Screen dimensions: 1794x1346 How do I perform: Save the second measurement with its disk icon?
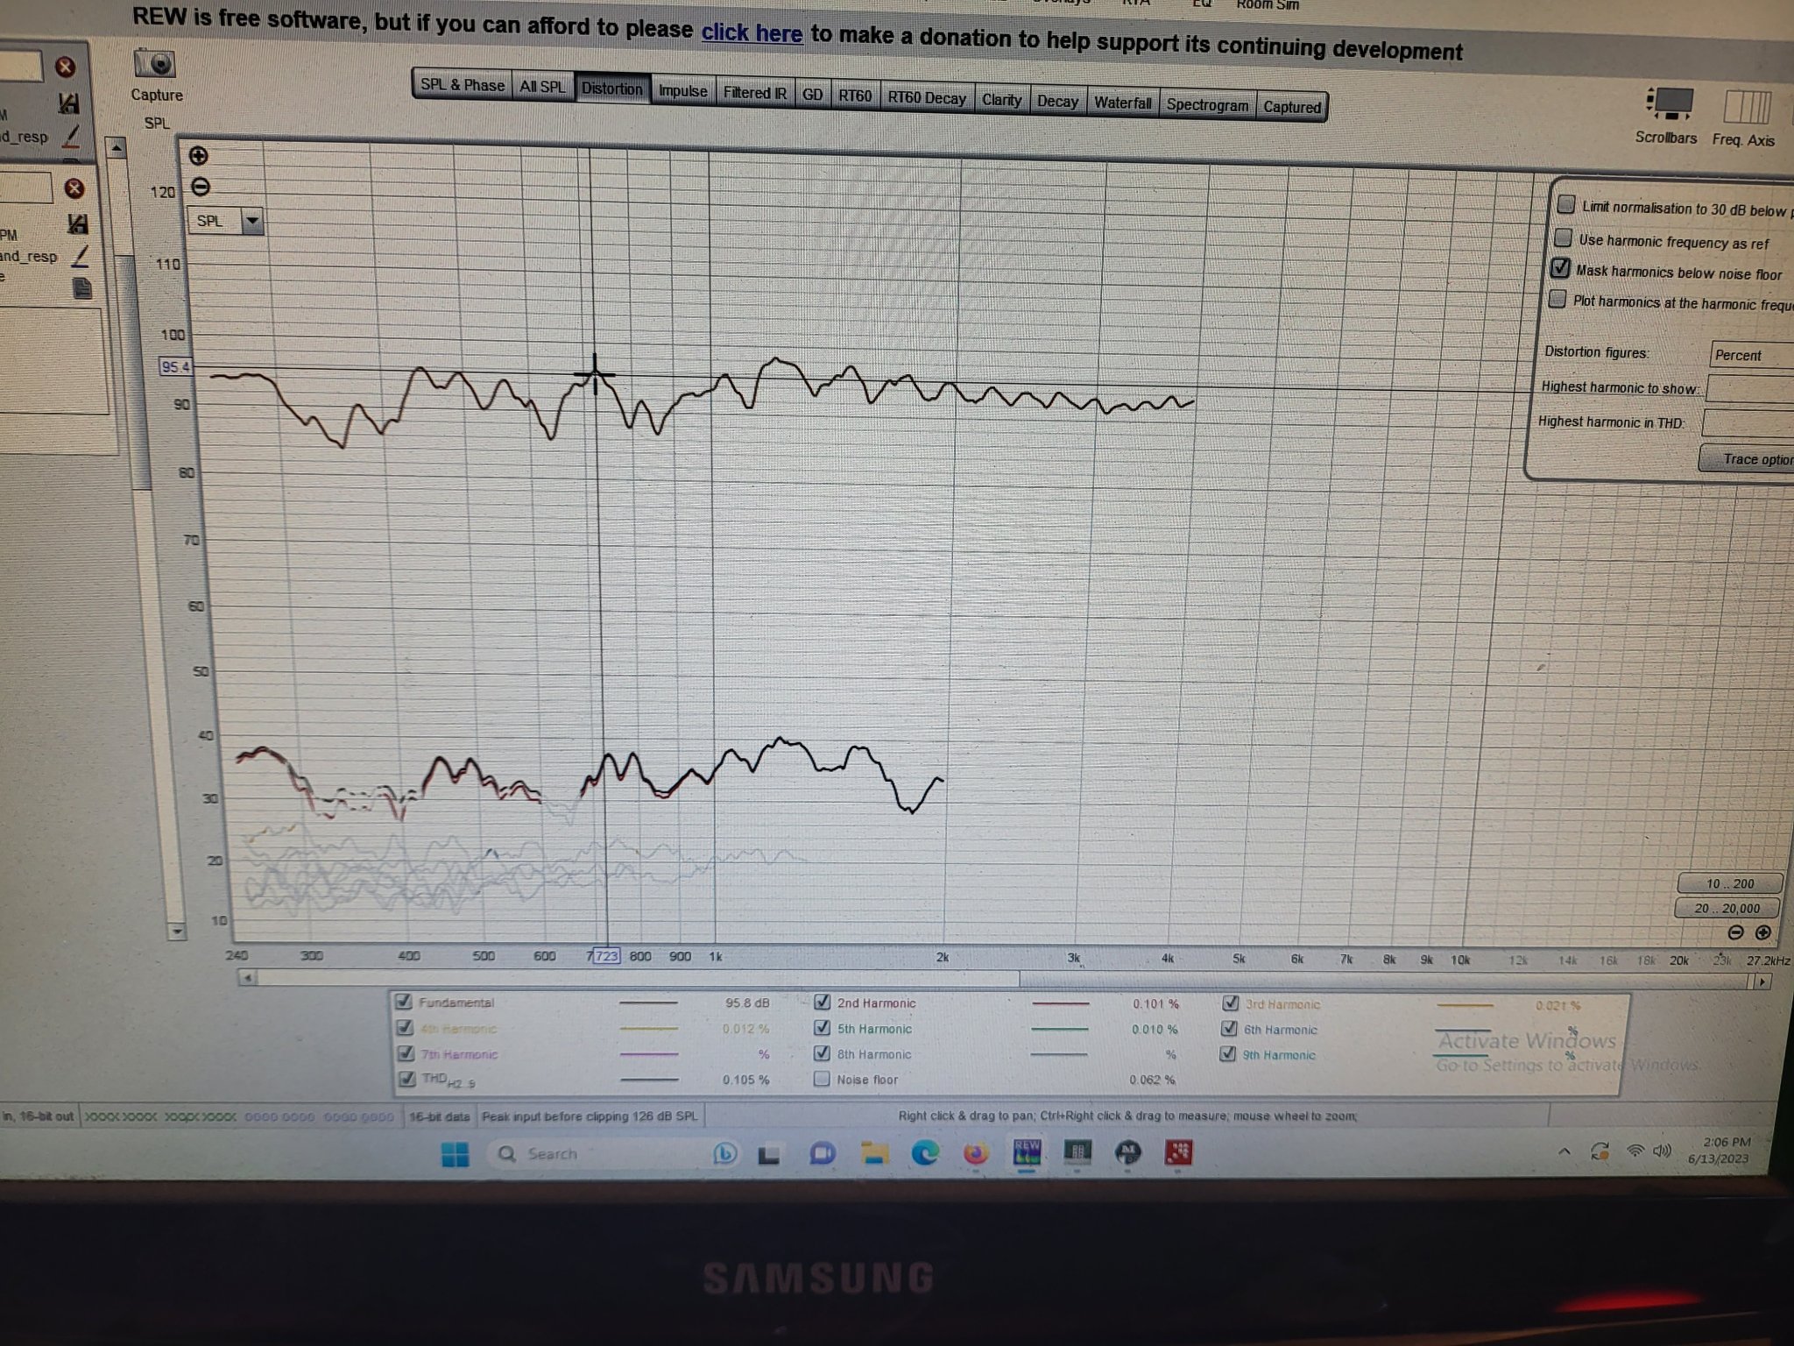[78, 223]
